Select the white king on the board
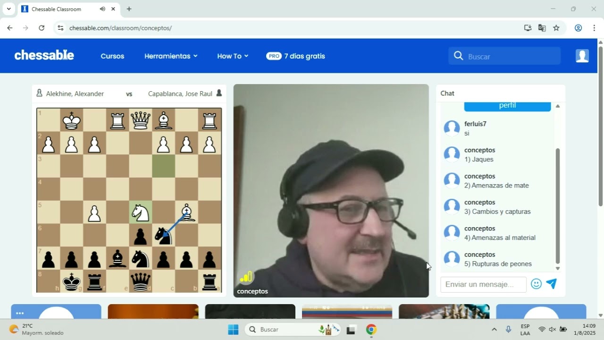604x340 pixels. coord(72,121)
